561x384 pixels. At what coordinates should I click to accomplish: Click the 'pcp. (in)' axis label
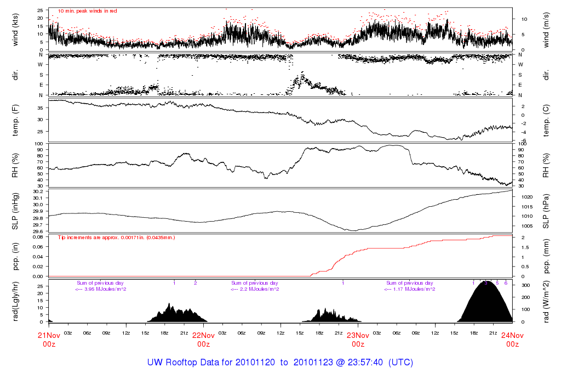point(15,256)
